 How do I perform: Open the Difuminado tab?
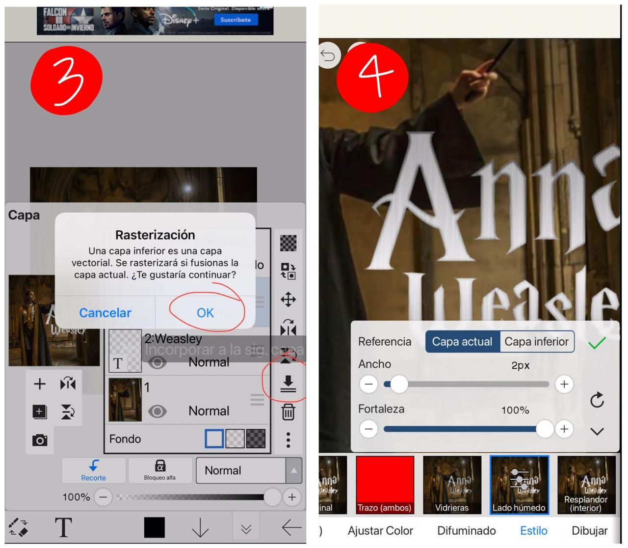click(467, 531)
